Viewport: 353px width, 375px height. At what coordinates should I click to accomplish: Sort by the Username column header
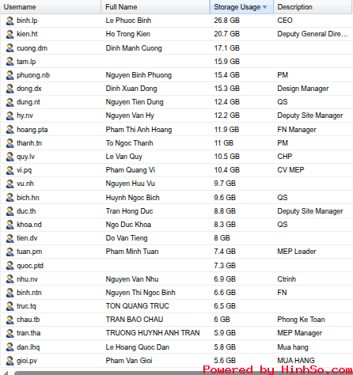pyautogui.click(x=51, y=7)
